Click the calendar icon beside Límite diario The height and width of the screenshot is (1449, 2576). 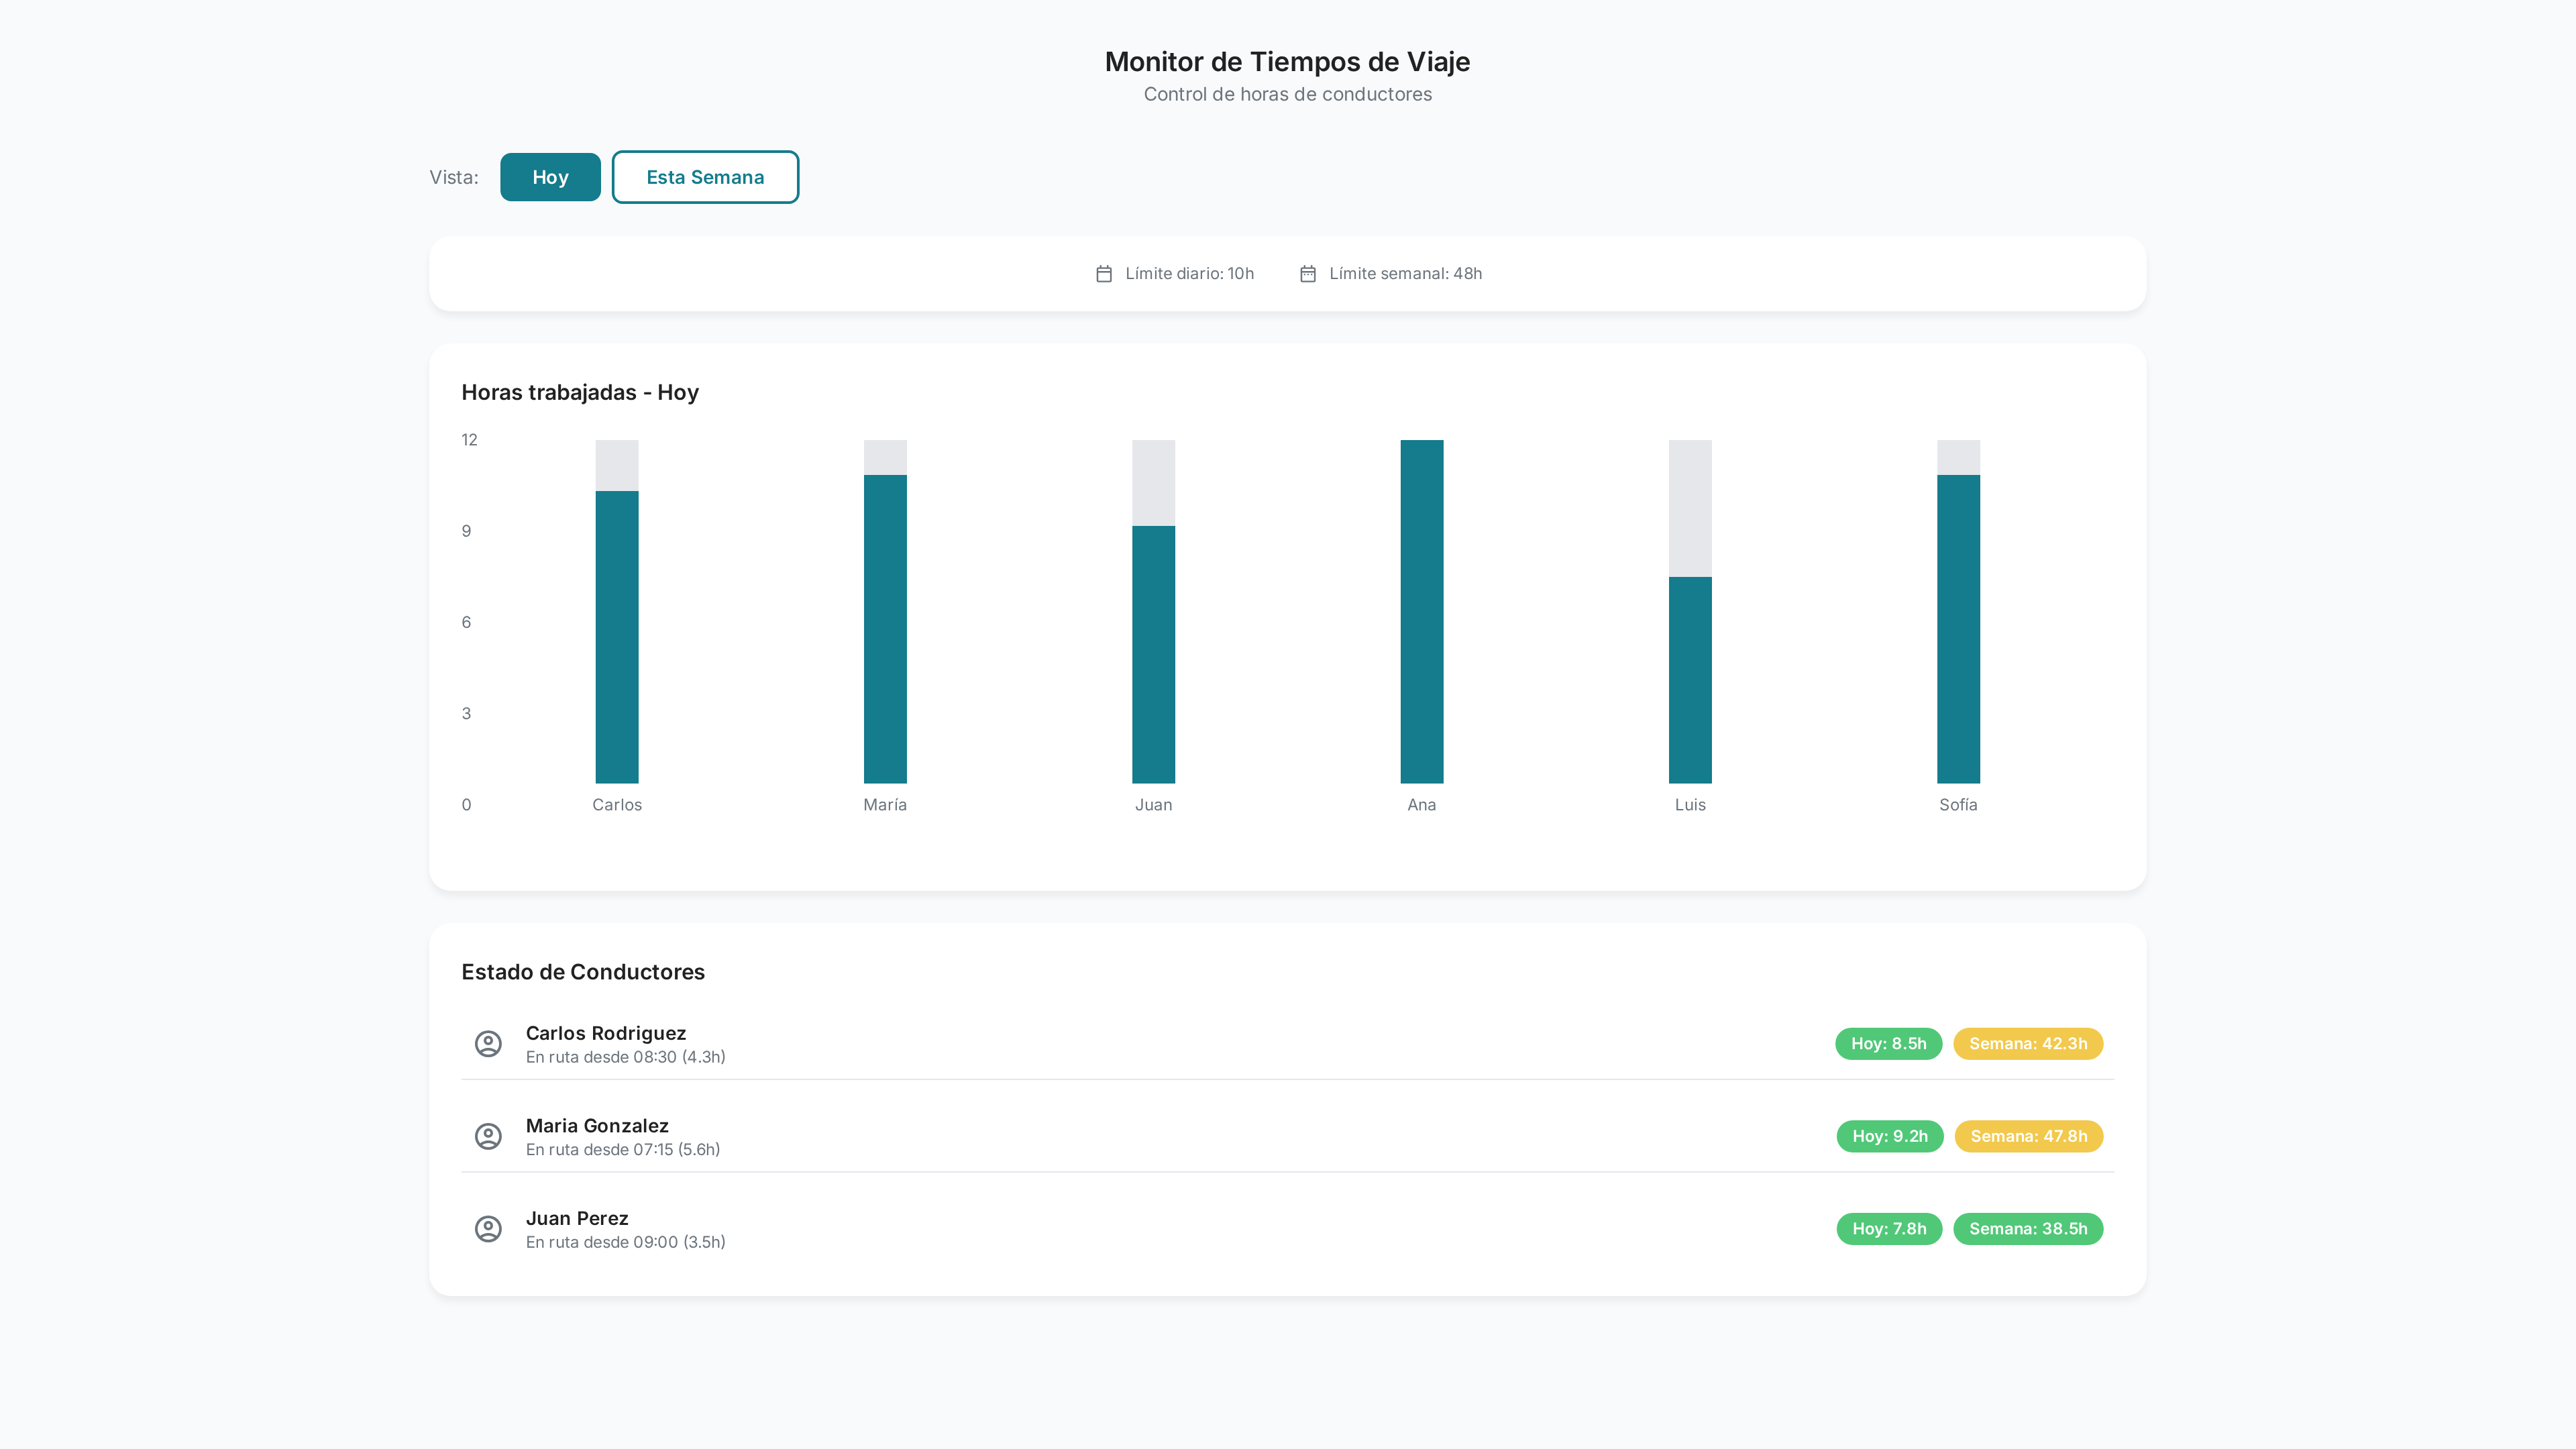1104,274
